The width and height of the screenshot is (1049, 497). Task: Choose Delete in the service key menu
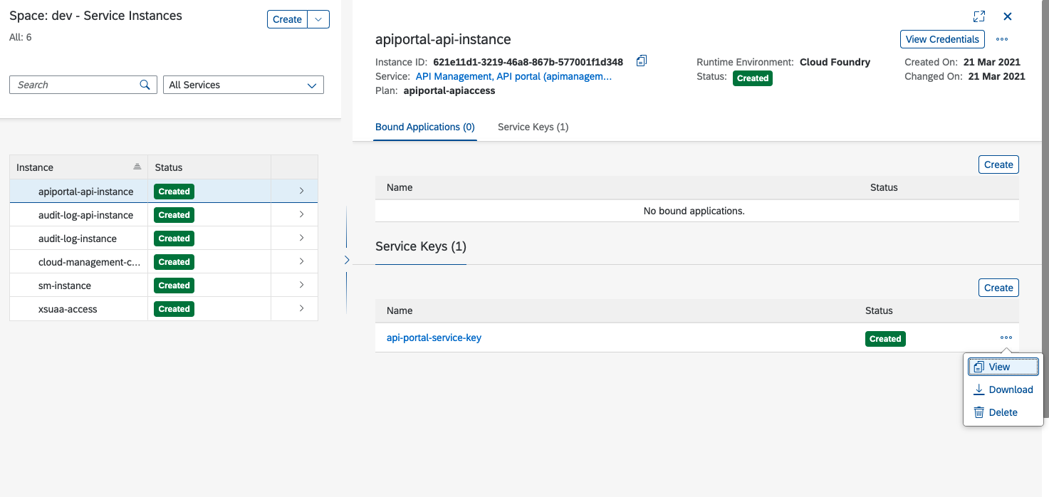(x=1003, y=412)
